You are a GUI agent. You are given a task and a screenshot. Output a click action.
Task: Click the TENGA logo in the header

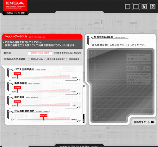pos(15,5)
